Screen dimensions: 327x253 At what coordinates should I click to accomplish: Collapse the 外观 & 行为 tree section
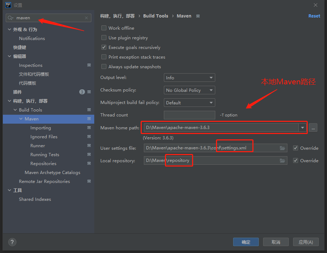coord(9,29)
